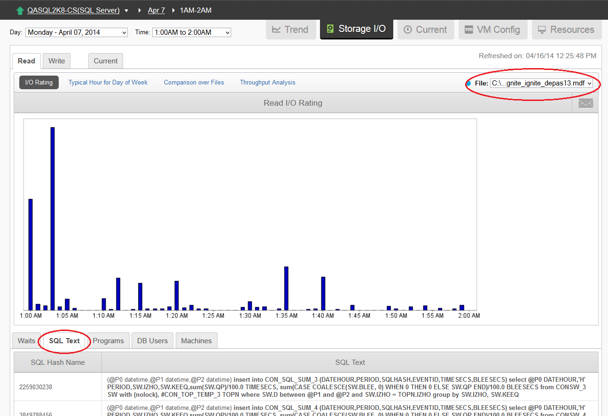608x416 pixels.
Task: Click the Apr 7 breadcrumb link
Action: click(156, 10)
